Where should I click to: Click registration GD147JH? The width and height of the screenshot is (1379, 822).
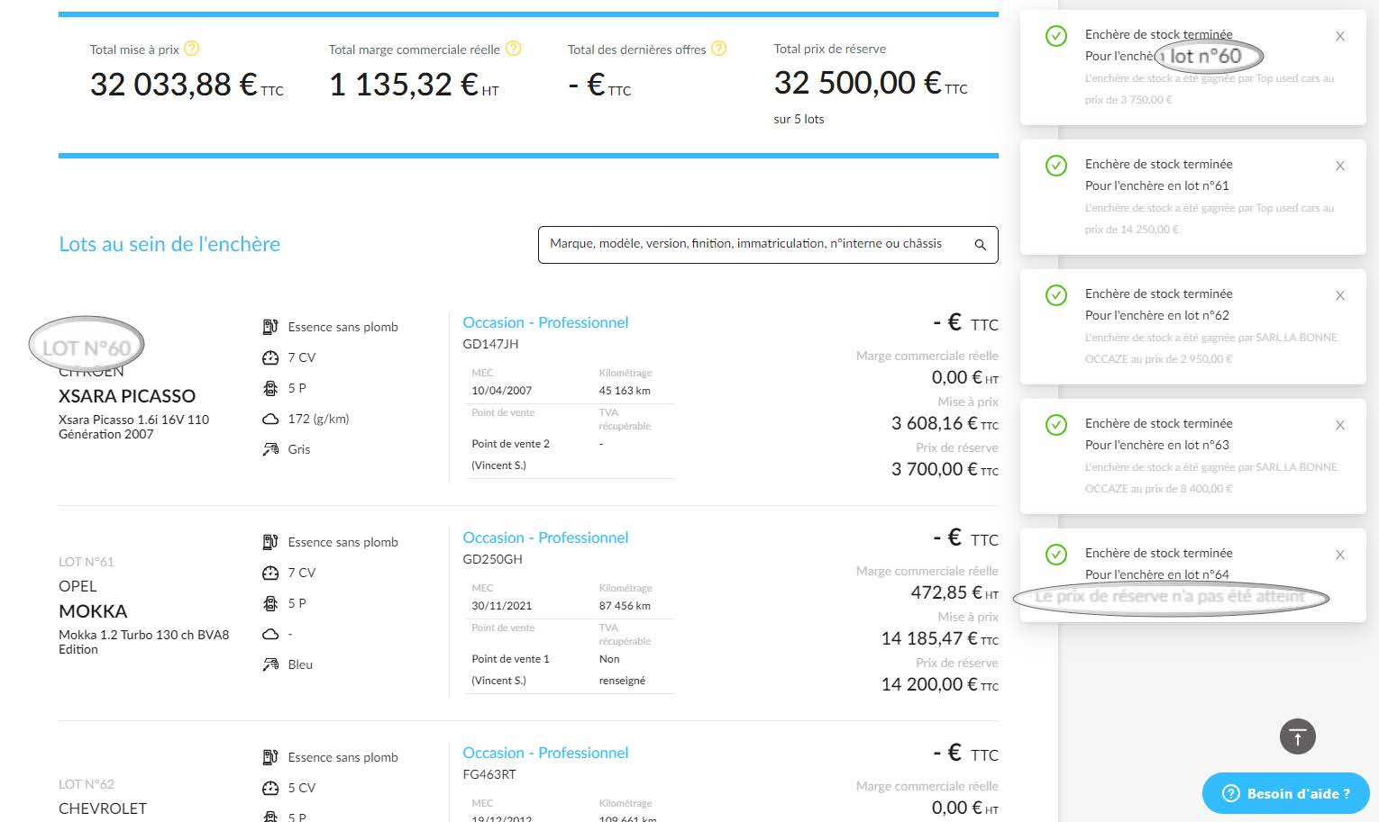point(490,344)
